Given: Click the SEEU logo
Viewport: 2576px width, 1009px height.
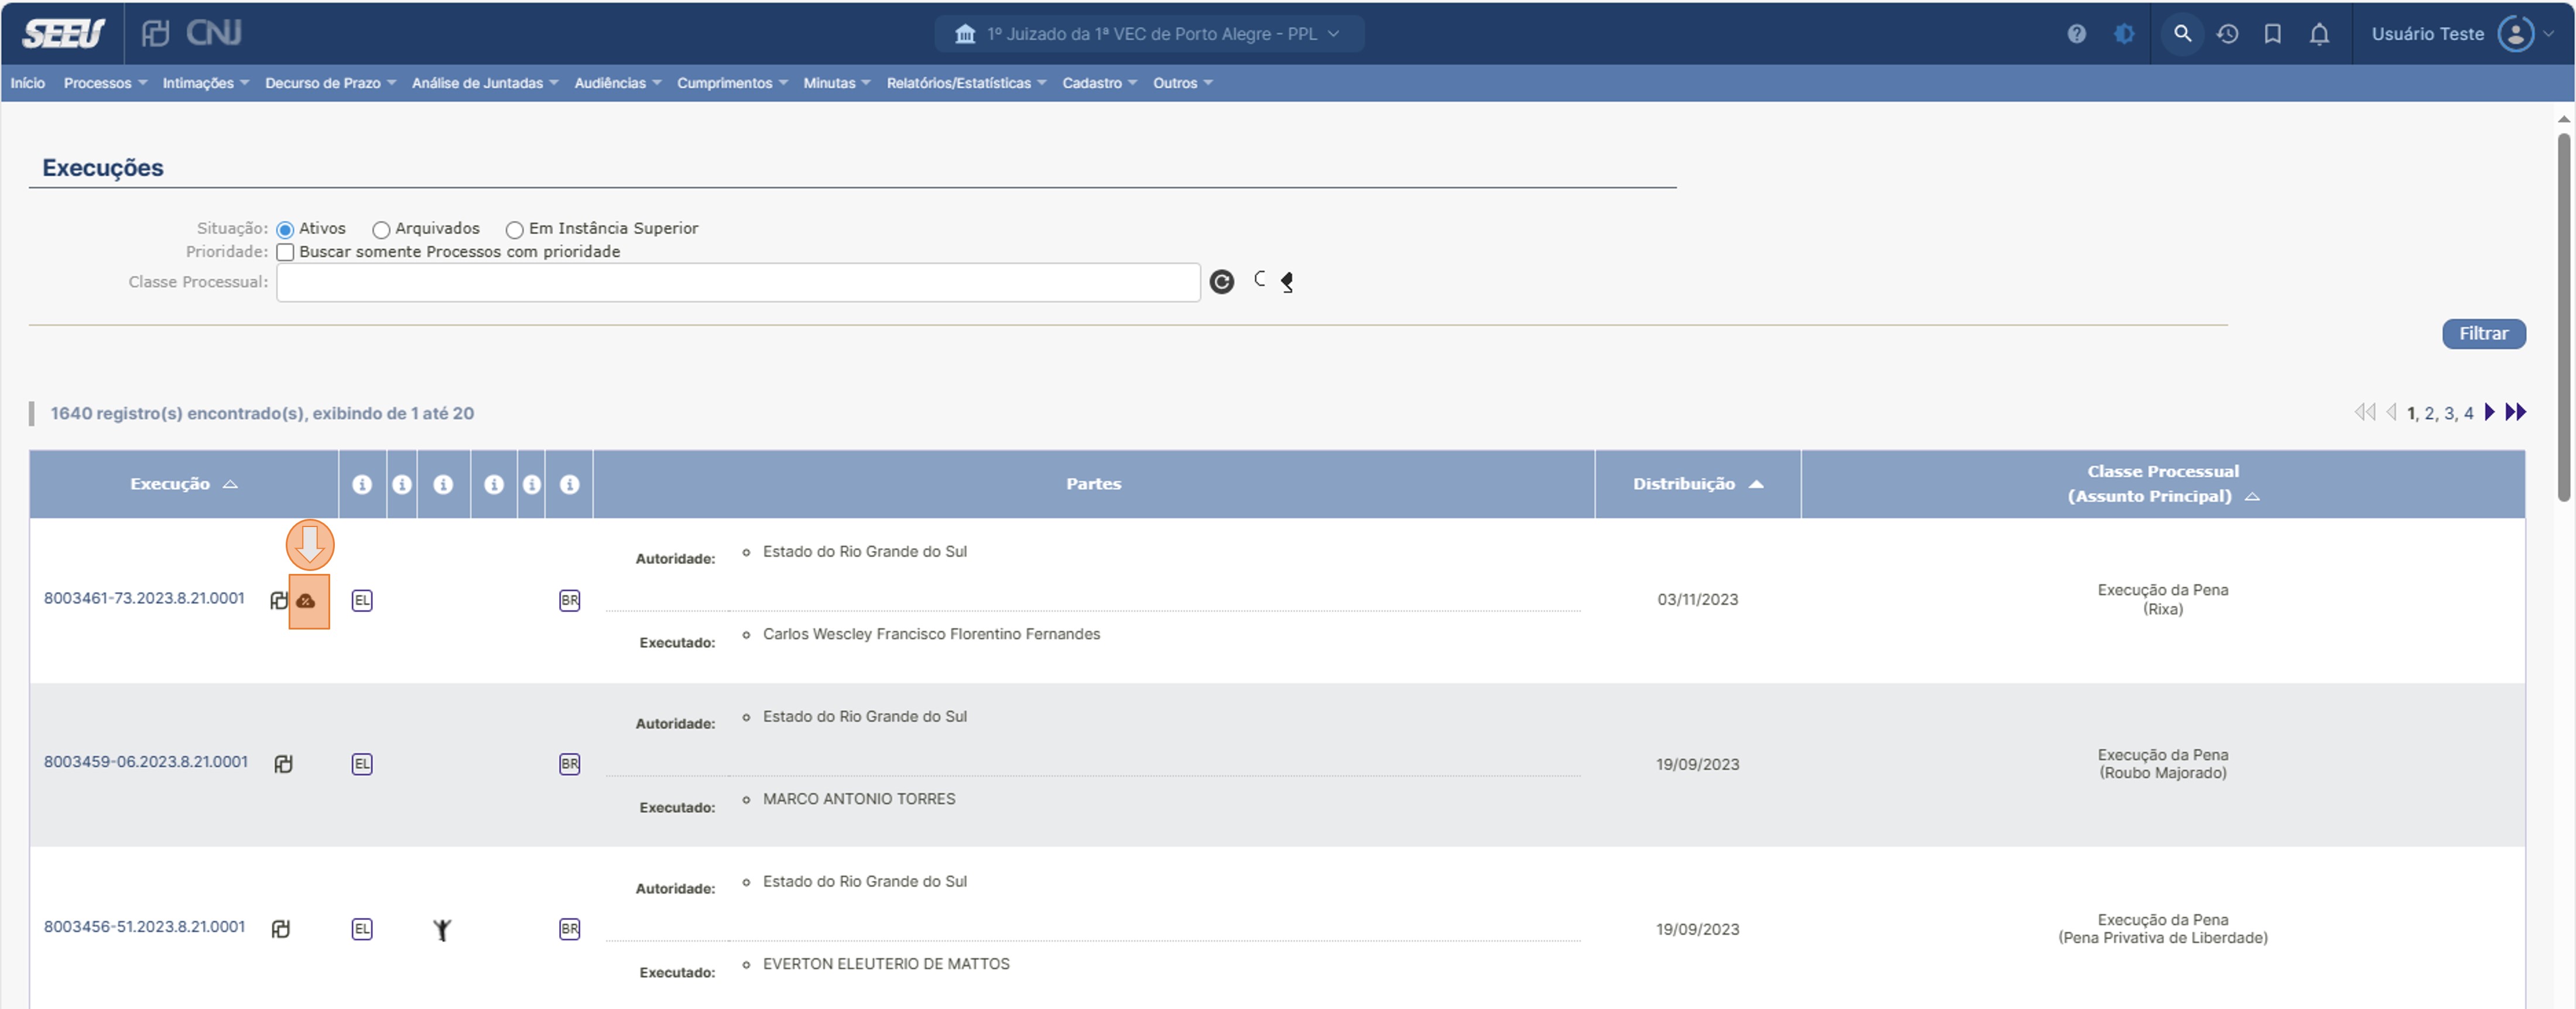Looking at the screenshot, I should (x=63, y=34).
